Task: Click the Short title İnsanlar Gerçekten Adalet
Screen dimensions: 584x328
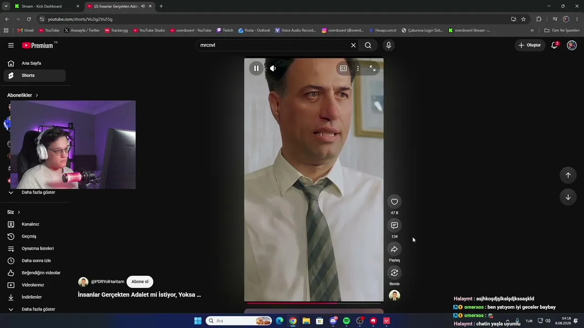Action: [140, 295]
